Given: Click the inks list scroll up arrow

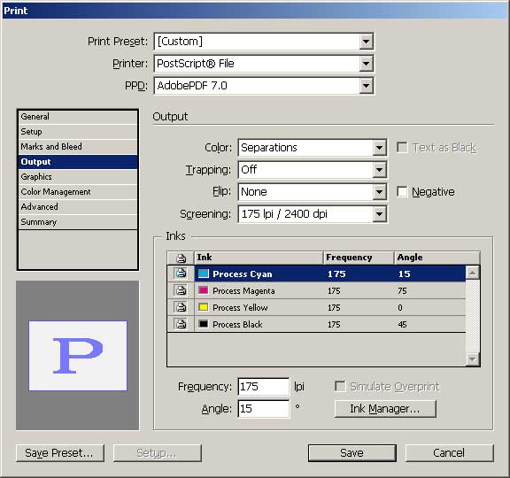Looking at the screenshot, I should click(x=472, y=273).
